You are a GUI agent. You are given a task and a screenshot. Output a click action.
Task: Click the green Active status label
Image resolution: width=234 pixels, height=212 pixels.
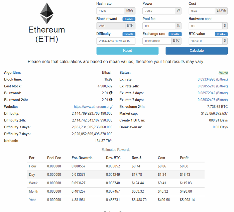[223, 73]
